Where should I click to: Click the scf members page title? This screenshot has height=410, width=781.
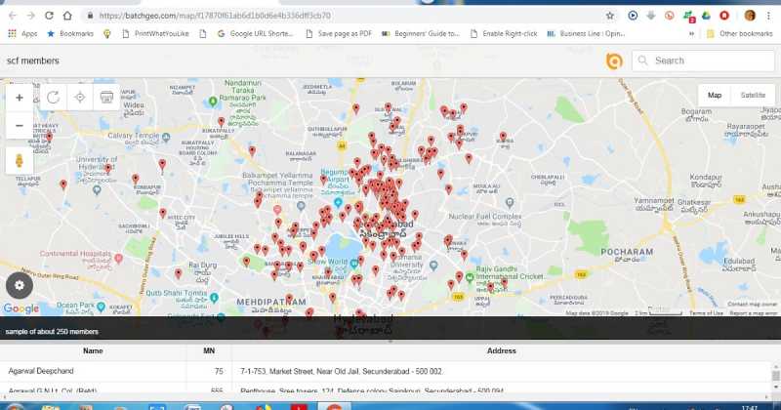point(33,61)
